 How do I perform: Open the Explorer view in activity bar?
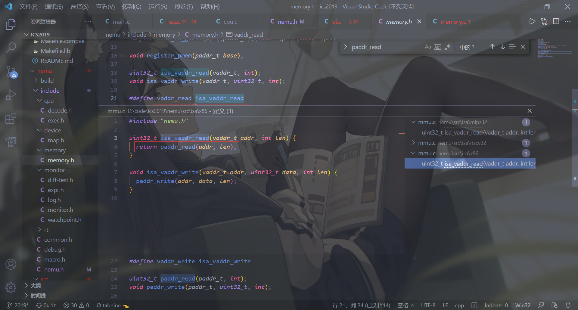[11, 24]
